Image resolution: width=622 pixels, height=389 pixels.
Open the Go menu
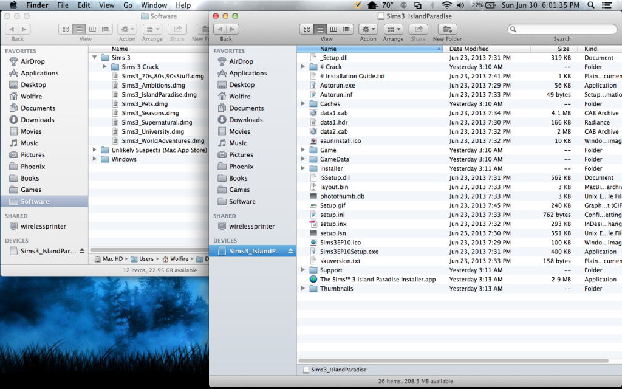pos(128,5)
